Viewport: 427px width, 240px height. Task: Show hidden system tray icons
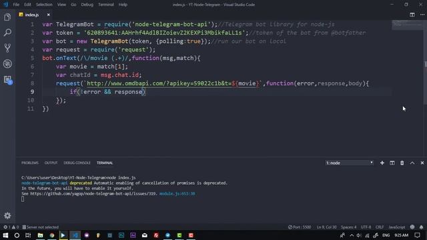pyautogui.click(x=352, y=235)
